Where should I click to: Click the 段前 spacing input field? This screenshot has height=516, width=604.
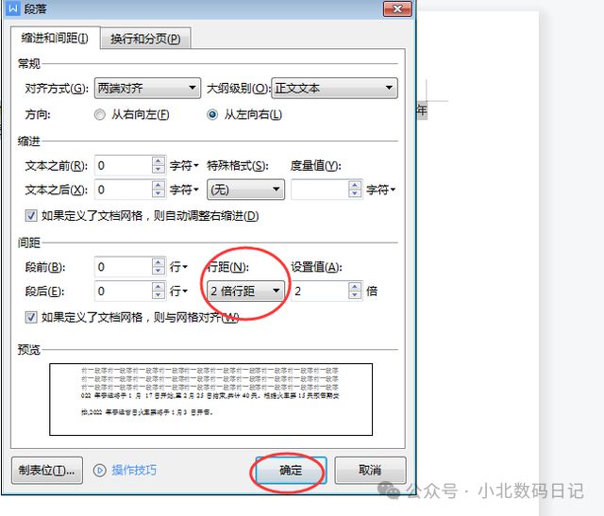[x=124, y=267]
